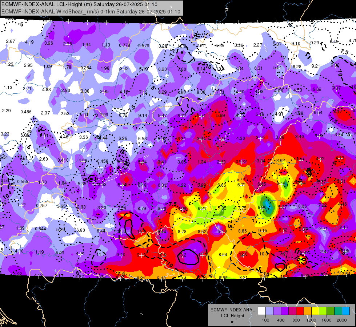Click the wind shear value 6.20

(x=162, y=69)
